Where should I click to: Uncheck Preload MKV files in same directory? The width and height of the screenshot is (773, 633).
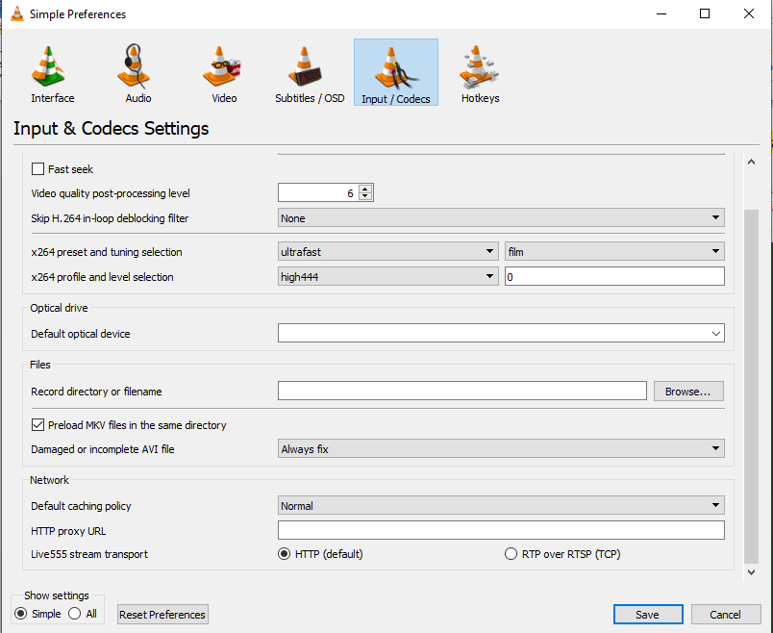click(38, 425)
